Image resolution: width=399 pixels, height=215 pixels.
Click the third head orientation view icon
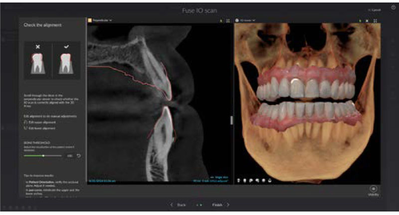(x=251, y=180)
